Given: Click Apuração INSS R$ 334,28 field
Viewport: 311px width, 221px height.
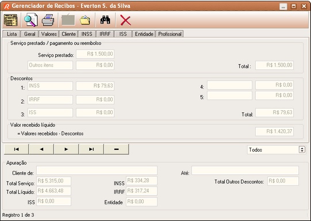Looking at the screenshot, I should (x=141, y=181).
